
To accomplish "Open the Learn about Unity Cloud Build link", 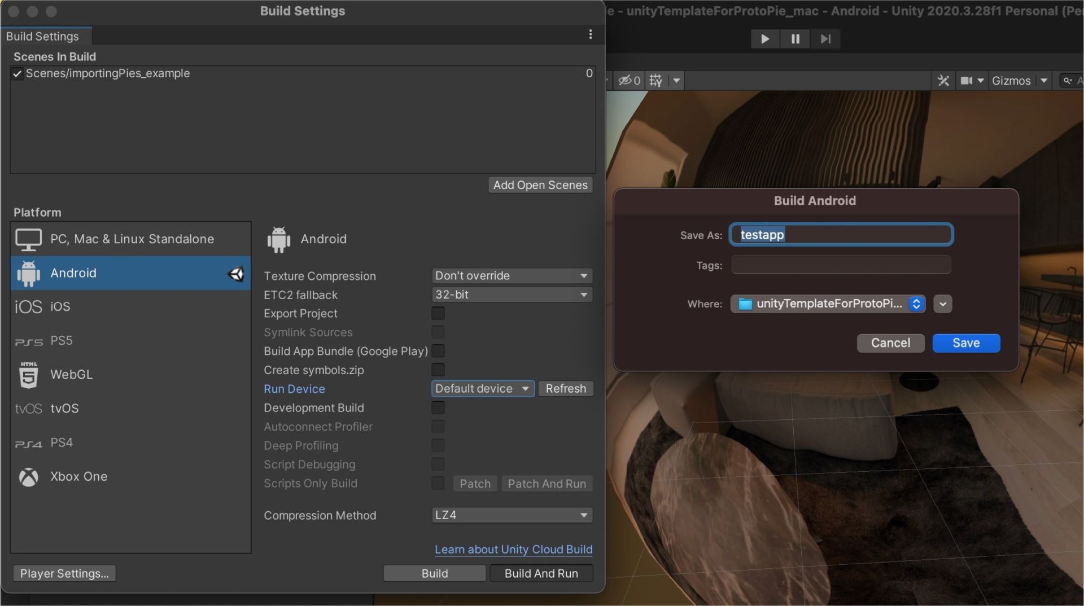I will [513, 550].
